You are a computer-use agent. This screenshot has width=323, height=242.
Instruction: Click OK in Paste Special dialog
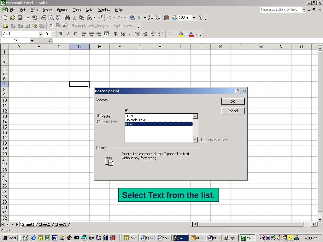coord(233,101)
